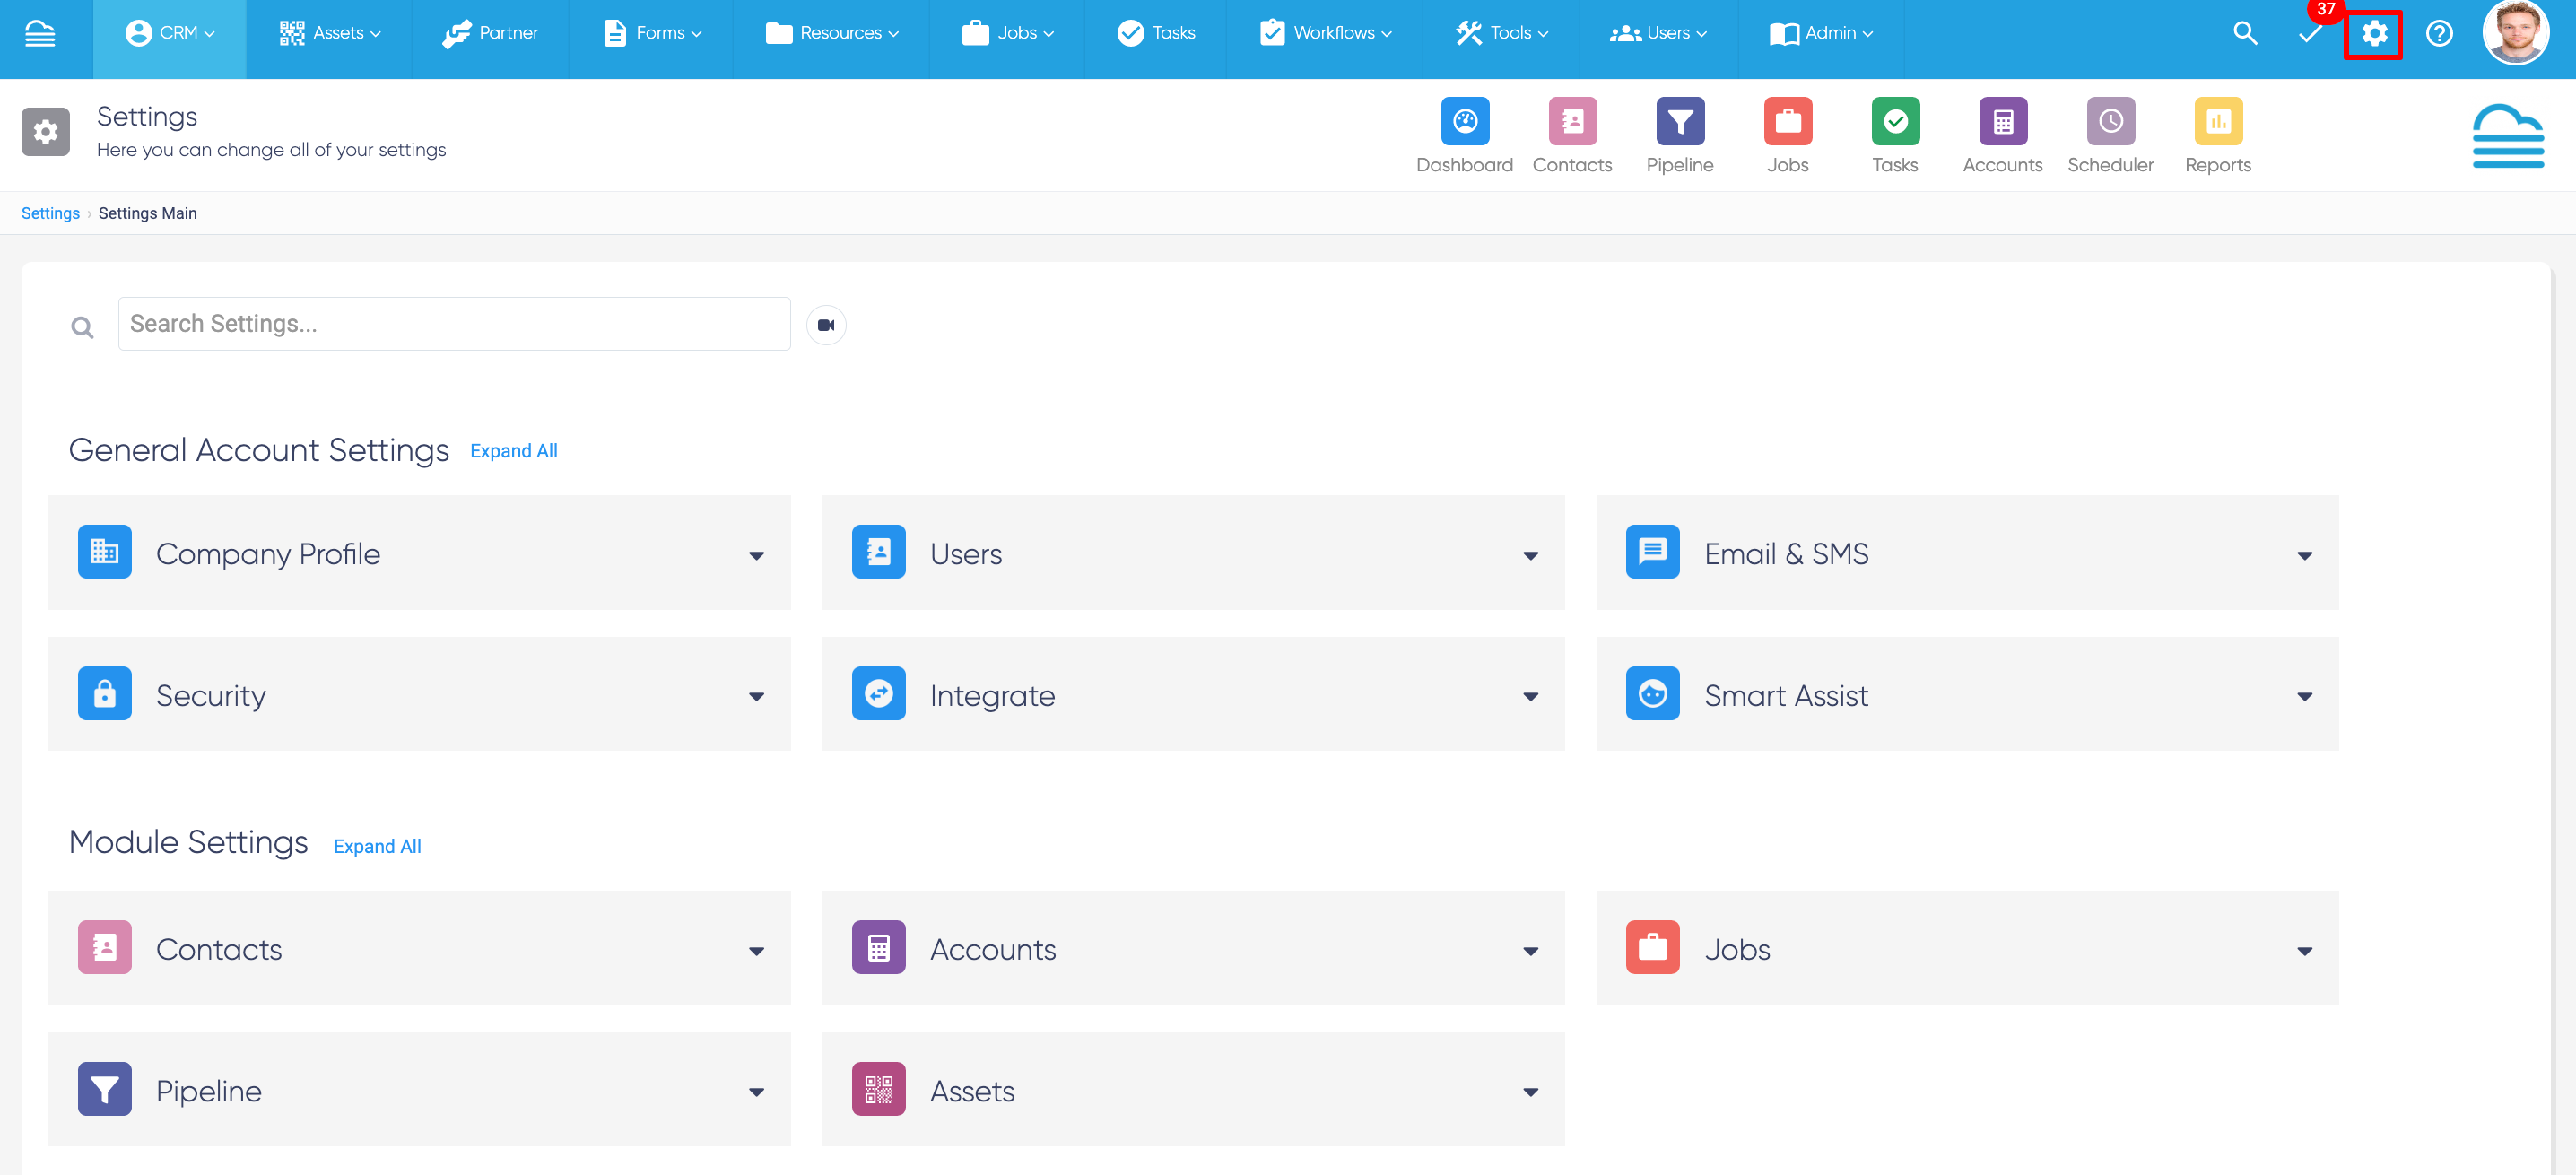Open the Contacts quick-access icon

point(1572,123)
